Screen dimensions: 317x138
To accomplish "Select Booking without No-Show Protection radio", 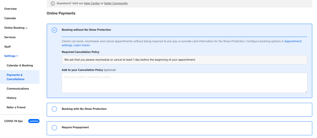I will [x=54, y=30].
